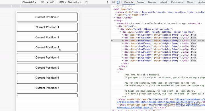Open the Performance tab
Image resolution: width=205 pixels, height=111 pixels.
tap(177, 2)
